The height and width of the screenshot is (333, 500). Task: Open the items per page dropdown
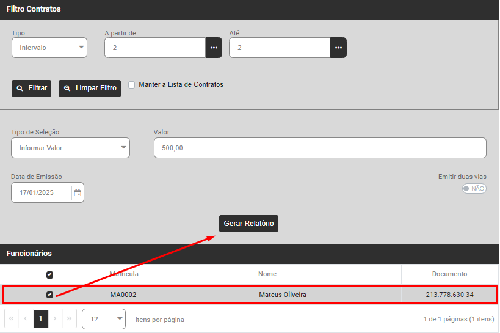tap(103, 319)
